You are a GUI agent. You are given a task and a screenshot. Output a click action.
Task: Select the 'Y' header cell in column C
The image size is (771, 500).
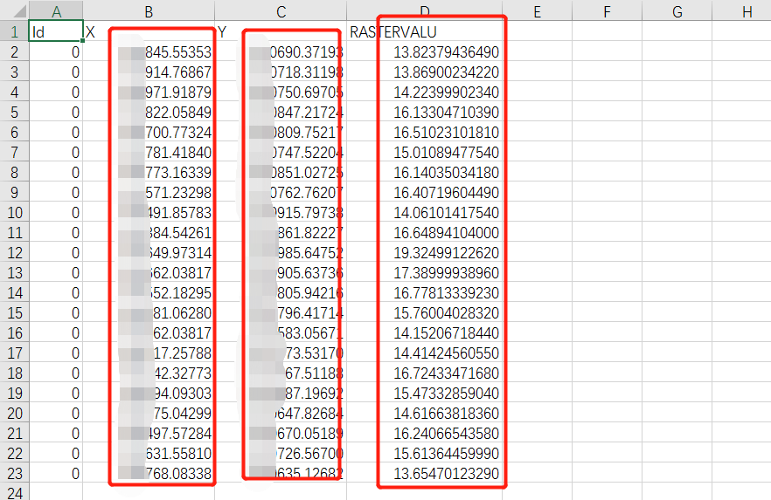280,32
